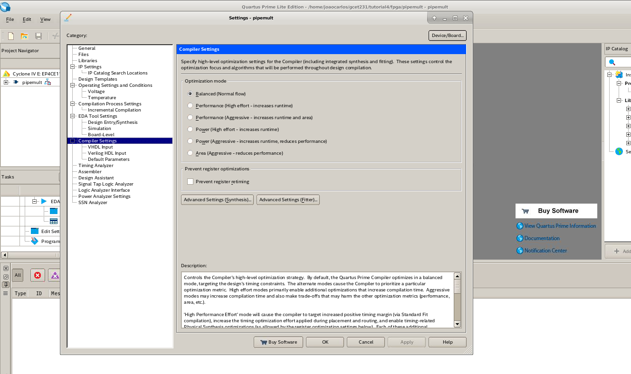The image size is (631, 374).
Task: Enable Prevent register retiming checkbox
Action: (191, 182)
